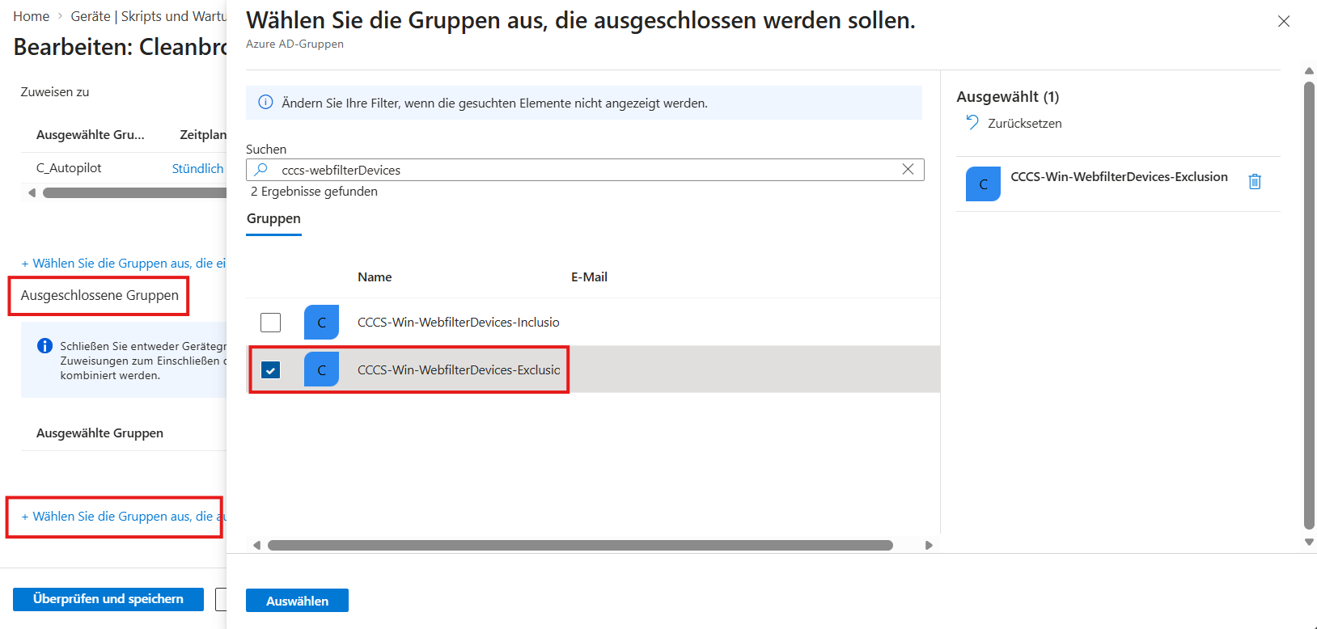Screen dimensions: 1317x629
Task: Click the info icon in the filter hint banner
Action: click(265, 102)
